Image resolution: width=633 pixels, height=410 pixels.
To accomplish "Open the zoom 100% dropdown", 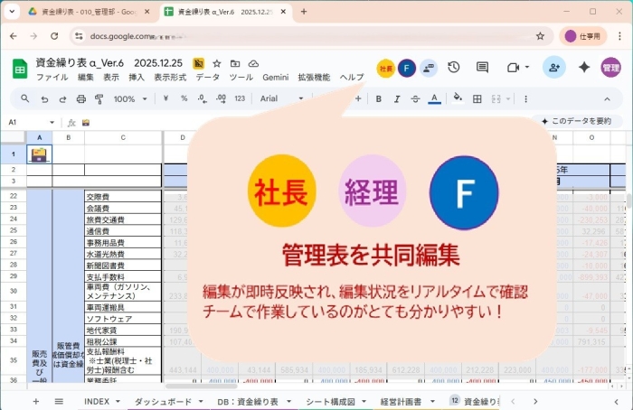I will [130, 98].
